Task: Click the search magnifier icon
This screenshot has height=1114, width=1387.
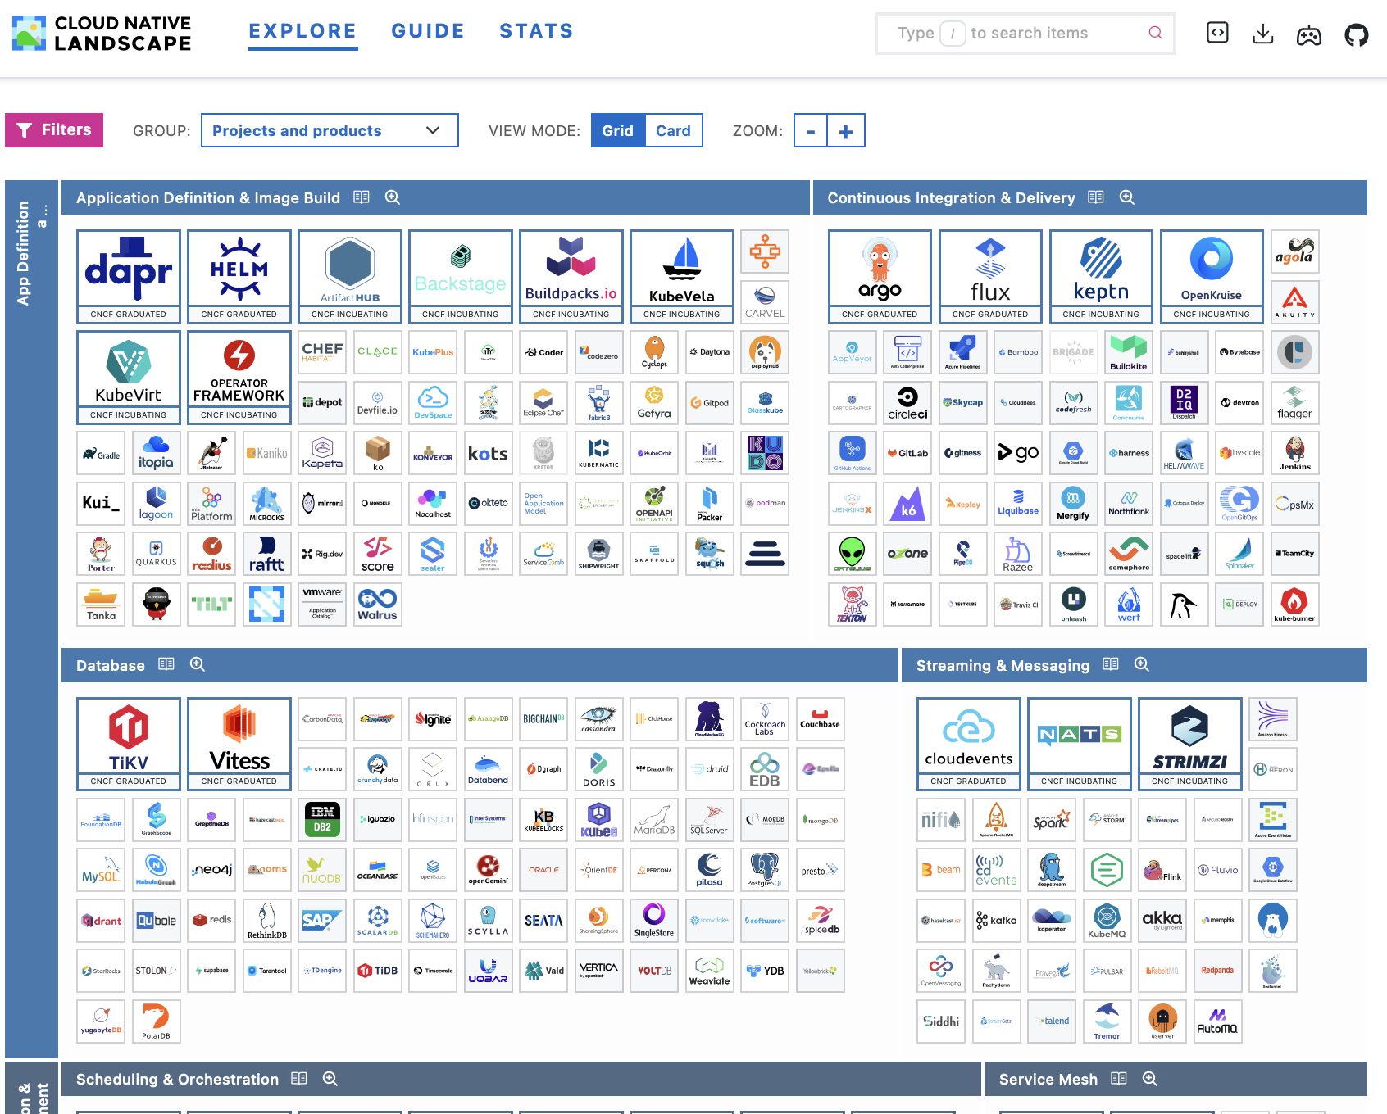Action: 1155,33
